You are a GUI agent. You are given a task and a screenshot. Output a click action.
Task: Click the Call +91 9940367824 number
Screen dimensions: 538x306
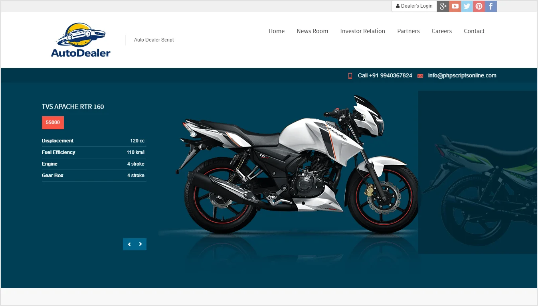point(385,75)
